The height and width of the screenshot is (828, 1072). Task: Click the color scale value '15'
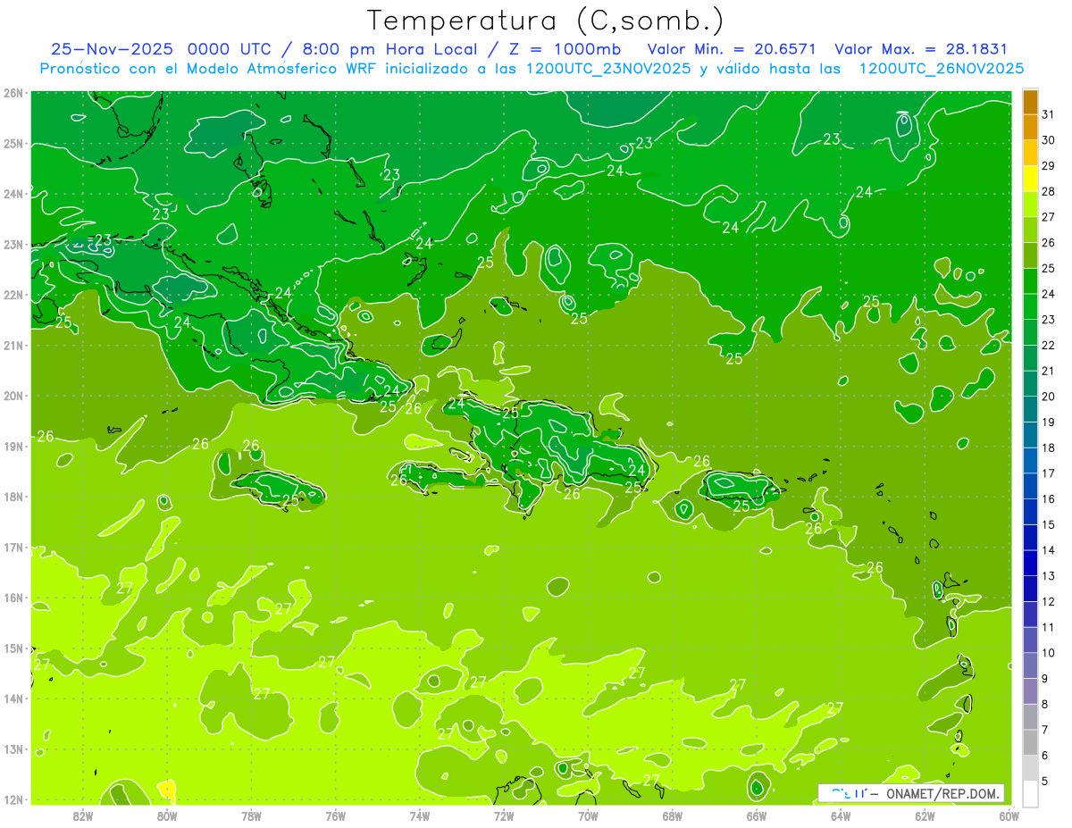[x=1048, y=524]
